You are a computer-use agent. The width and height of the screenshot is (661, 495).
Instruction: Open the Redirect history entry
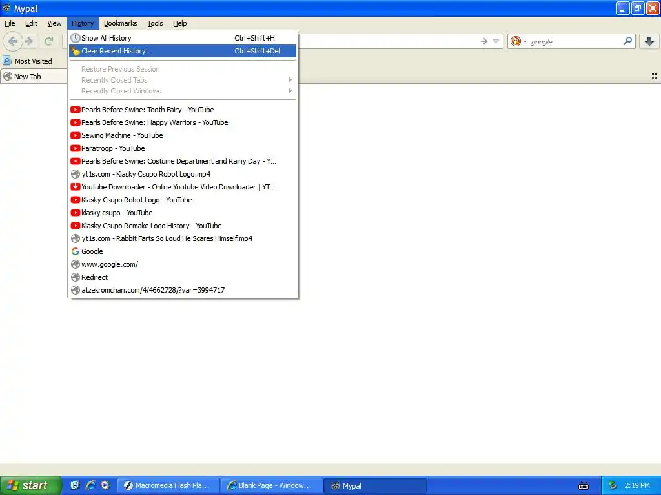183,277
